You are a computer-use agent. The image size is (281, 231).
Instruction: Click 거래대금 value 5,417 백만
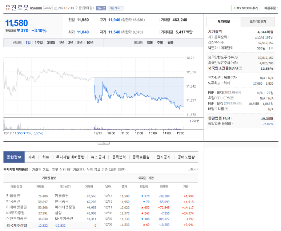click(184, 32)
